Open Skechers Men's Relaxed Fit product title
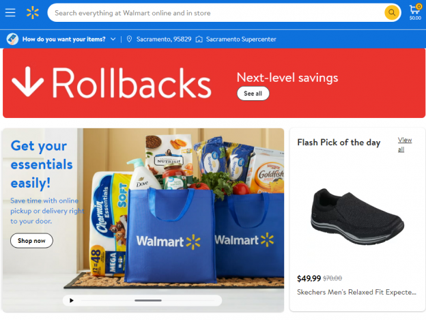Screen dimensions: 426x320 pos(356,292)
